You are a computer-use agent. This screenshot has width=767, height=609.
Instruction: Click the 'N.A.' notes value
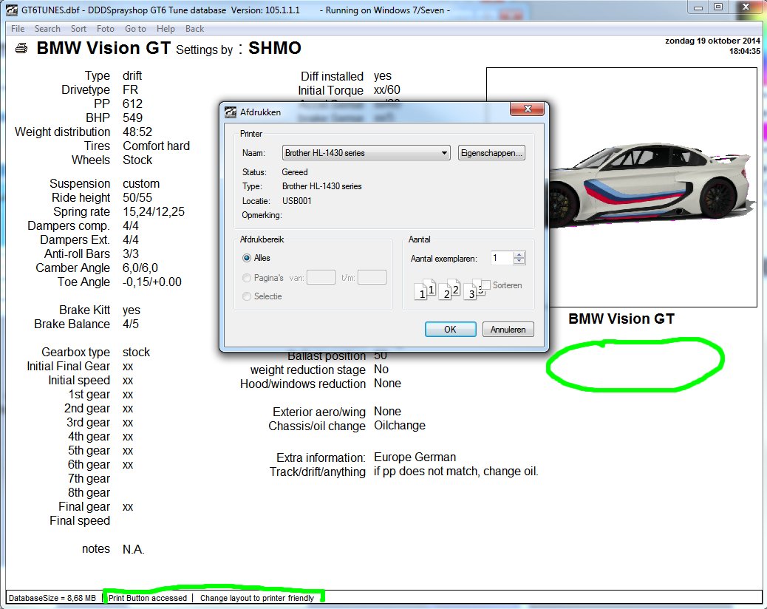click(134, 549)
